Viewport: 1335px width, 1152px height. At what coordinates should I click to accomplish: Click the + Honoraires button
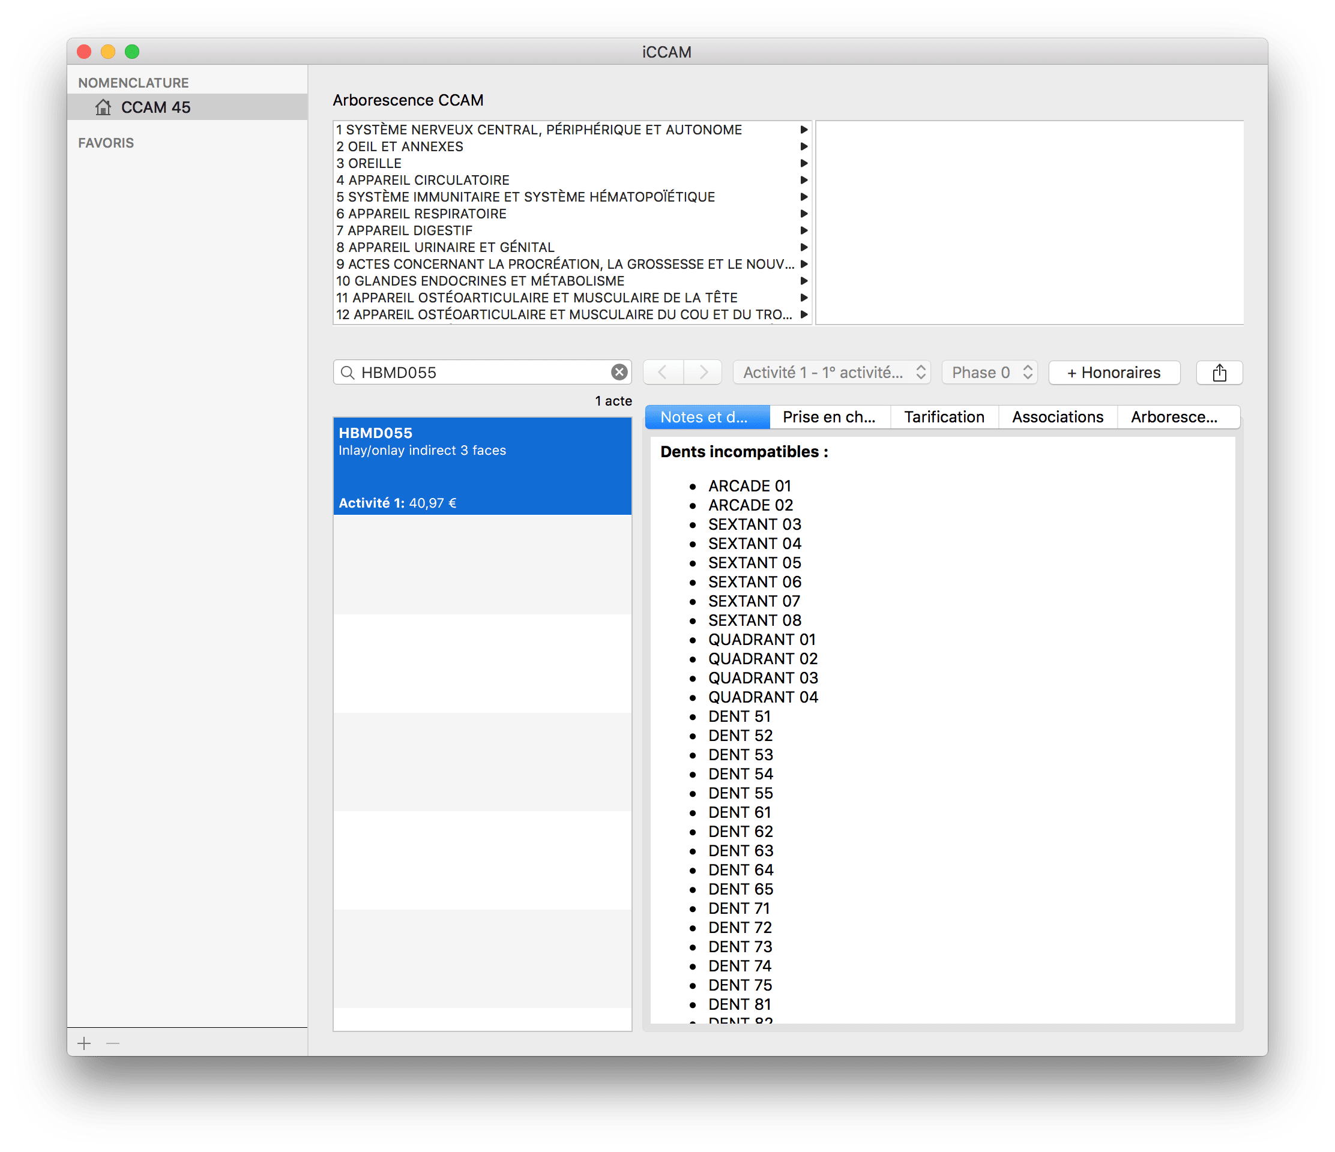click(x=1114, y=372)
